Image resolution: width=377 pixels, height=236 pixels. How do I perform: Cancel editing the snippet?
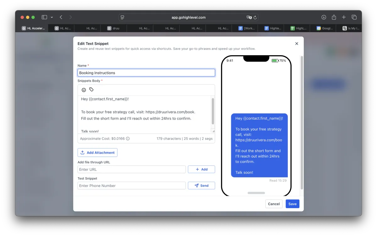point(274,204)
